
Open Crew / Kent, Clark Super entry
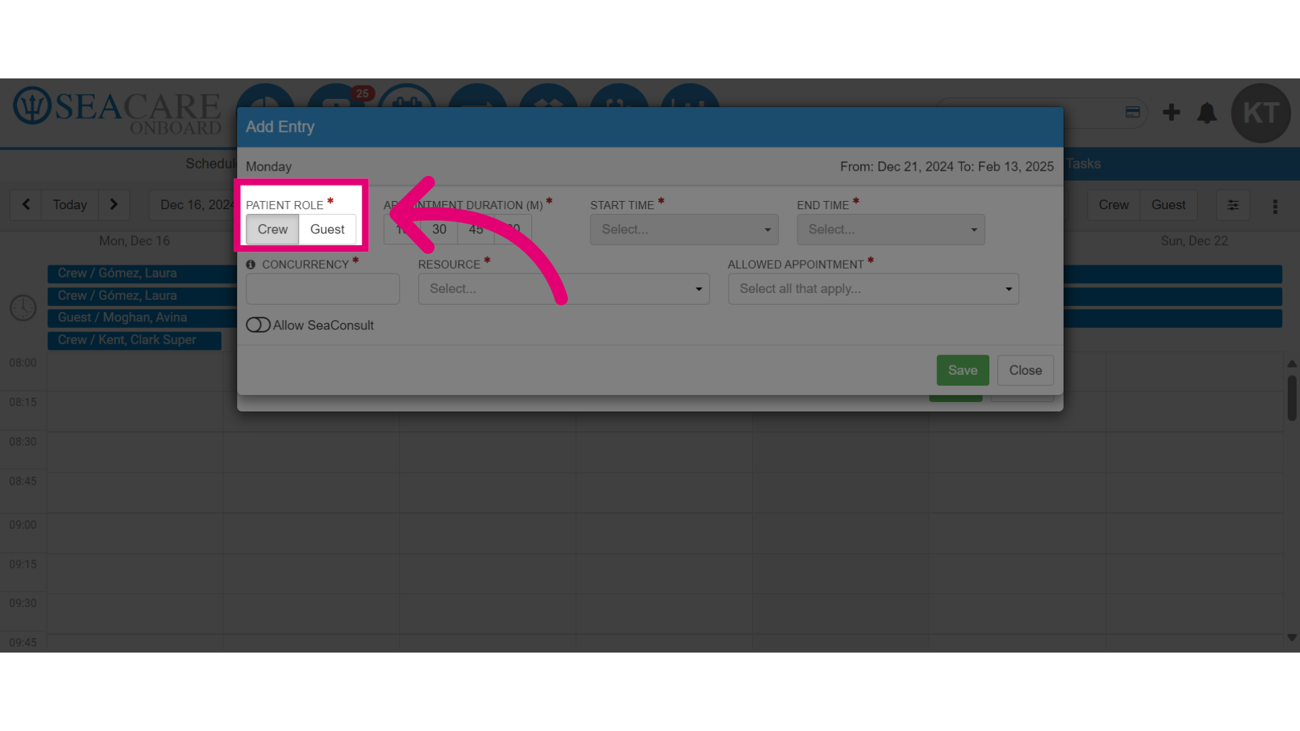point(134,340)
